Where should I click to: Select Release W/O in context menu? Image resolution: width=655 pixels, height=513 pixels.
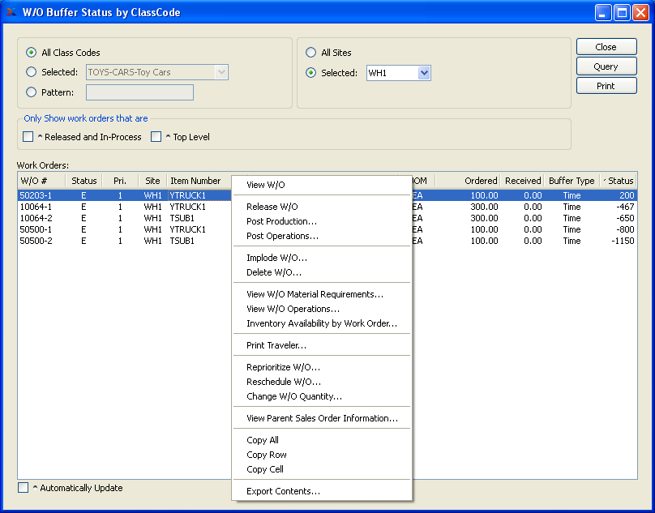(272, 207)
